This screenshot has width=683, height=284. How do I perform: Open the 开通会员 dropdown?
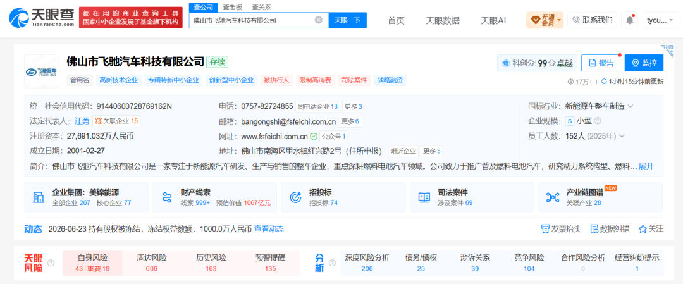(545, 20)
